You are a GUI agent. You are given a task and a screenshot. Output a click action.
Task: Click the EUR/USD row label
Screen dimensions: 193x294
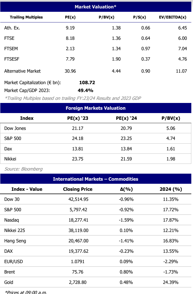click(13, 261)
